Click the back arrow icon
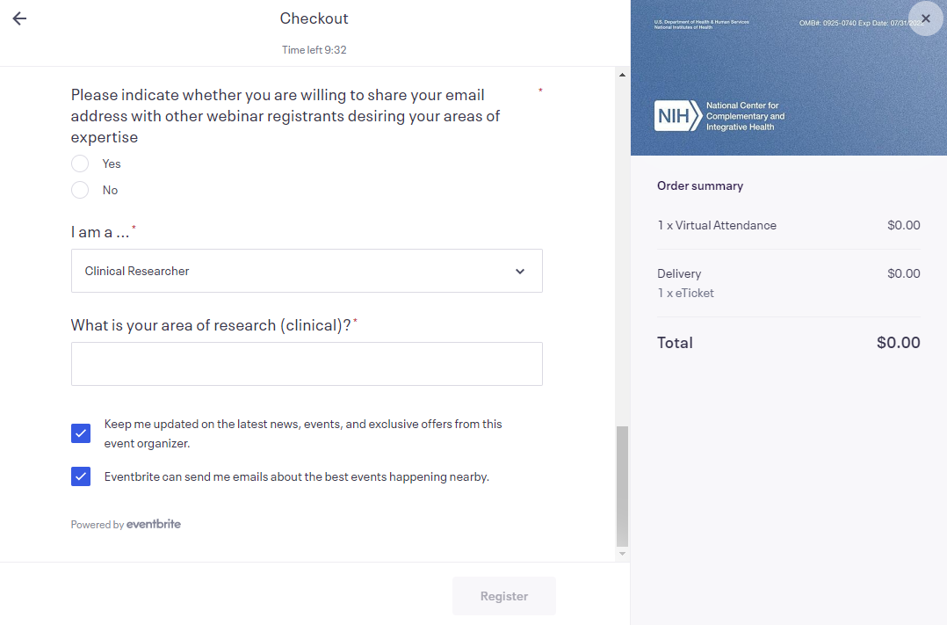The width and height of the screenshot is (947, 625). click(x=19, y=18)
